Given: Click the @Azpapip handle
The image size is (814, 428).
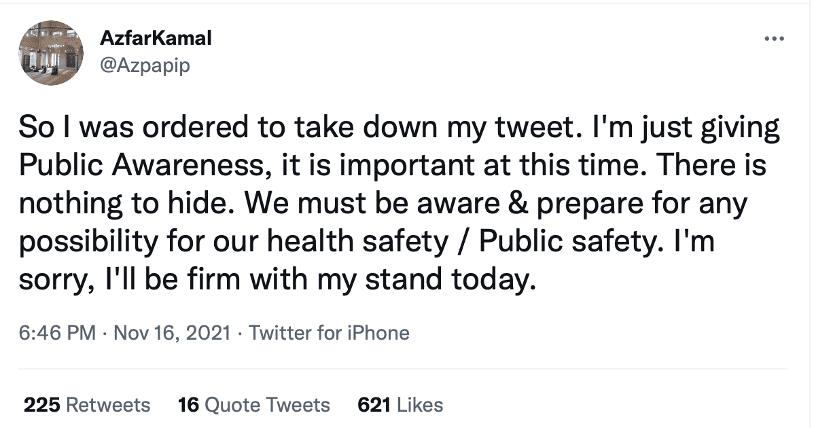Looking at the screenshot, I should (x=145, y=66).
